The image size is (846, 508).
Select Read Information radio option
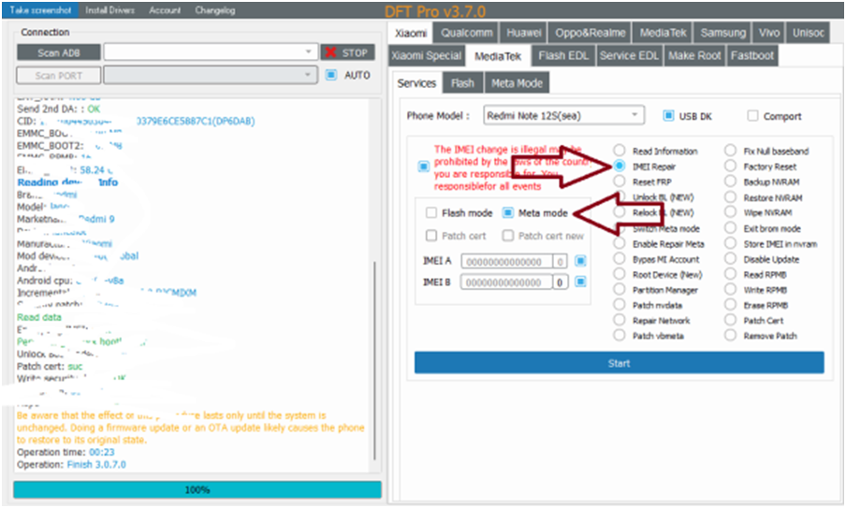click(620, 151)
